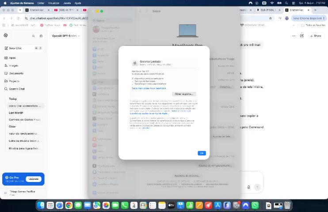Screen dimensions: 328x212
Task: Open Apple TV from the Dock
Action: pyautogui.click(x=171, y=205)
